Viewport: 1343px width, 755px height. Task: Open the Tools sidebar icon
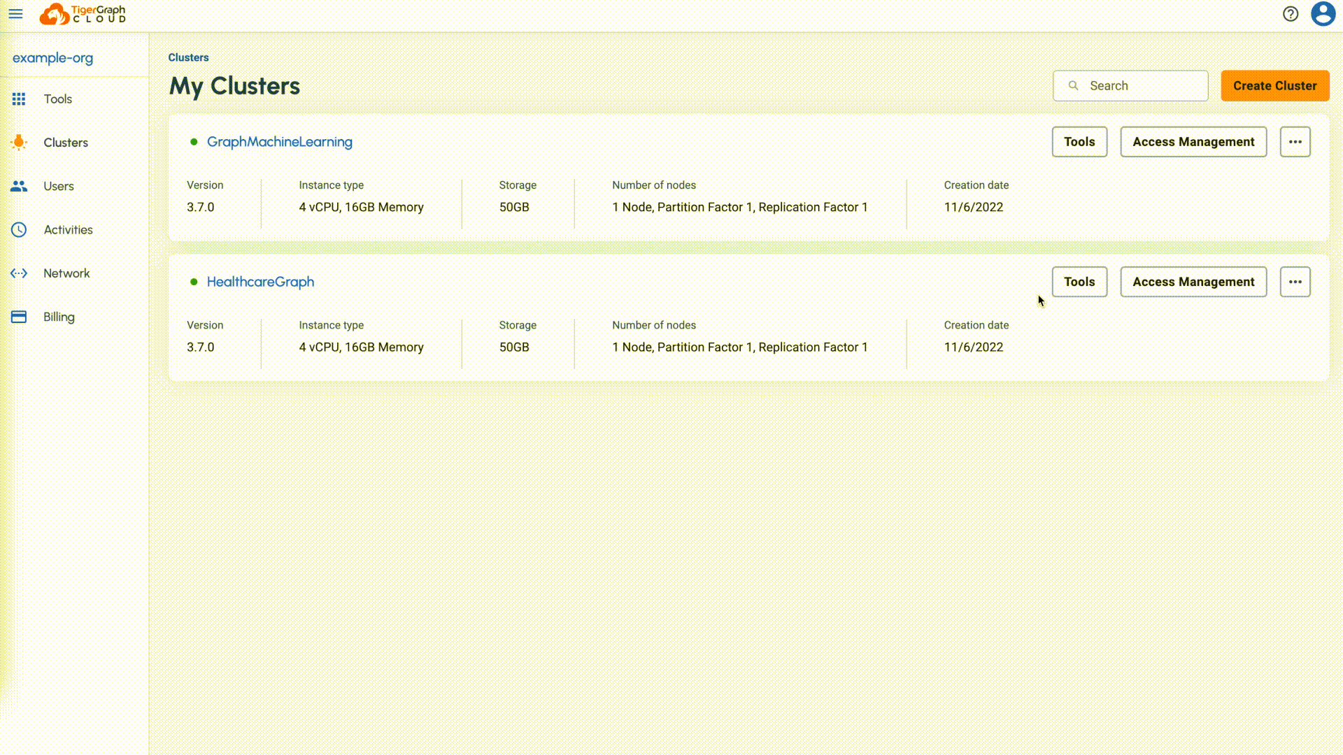point(18,99)
